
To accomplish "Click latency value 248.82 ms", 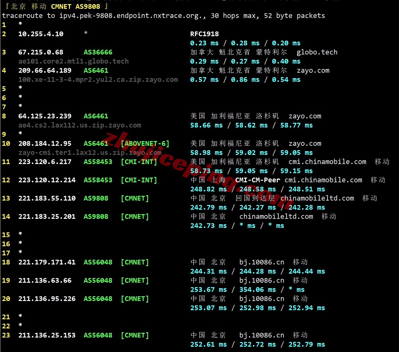I will 208,189.
